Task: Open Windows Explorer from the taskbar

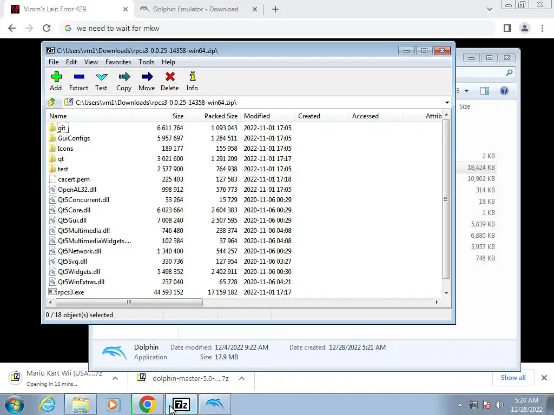Action: [x=81, y=404]
